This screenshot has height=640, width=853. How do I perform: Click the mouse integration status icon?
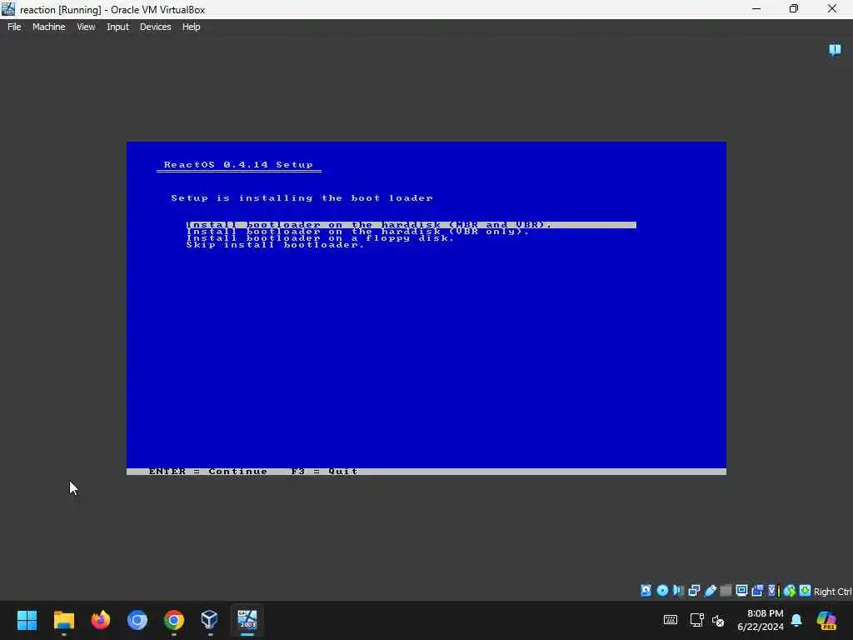[790, 591]
